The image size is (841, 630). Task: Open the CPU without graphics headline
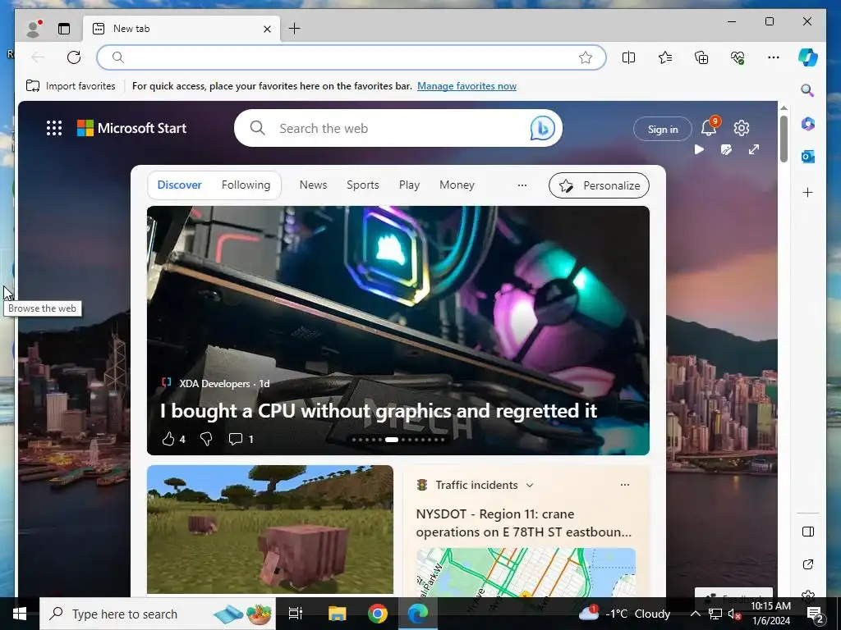click(x=378, y=411)
